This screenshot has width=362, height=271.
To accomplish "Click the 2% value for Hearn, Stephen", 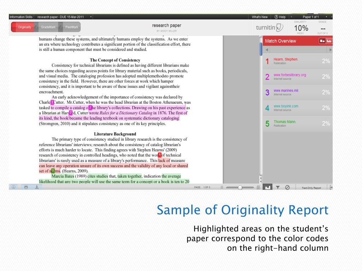I will click(x=326, y=61).
